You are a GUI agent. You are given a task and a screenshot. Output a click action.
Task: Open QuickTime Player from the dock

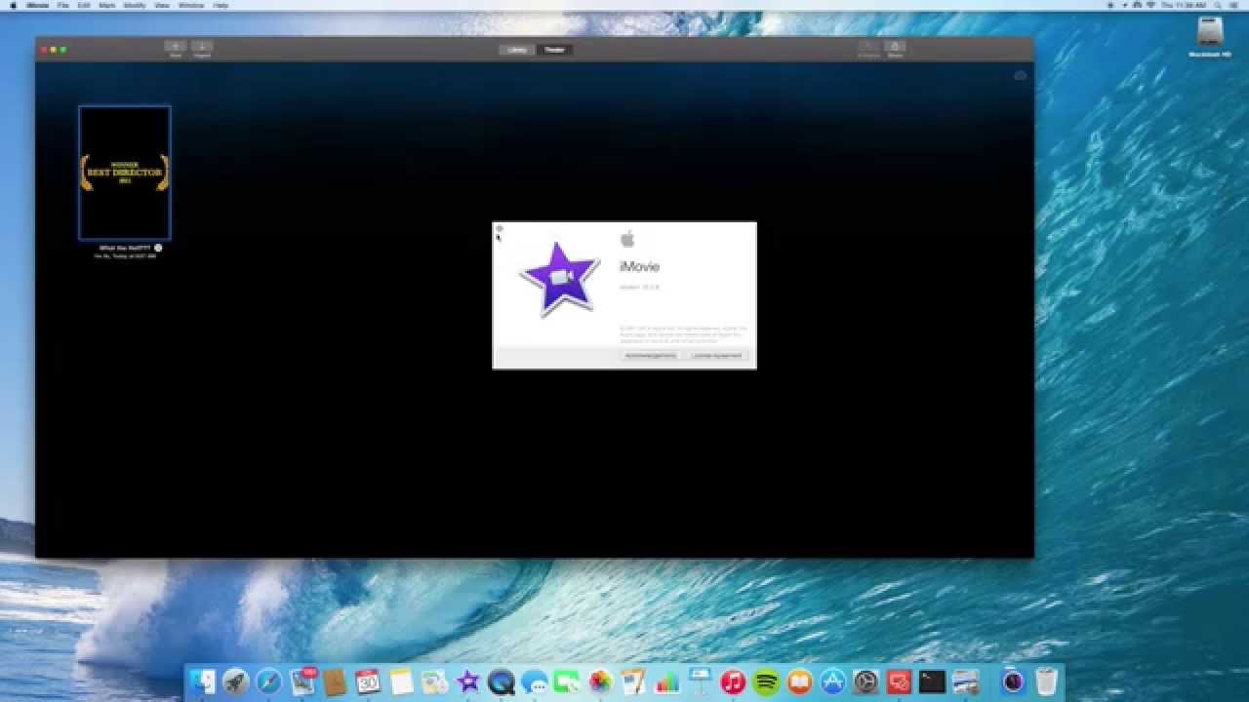(x=501, y=682)
